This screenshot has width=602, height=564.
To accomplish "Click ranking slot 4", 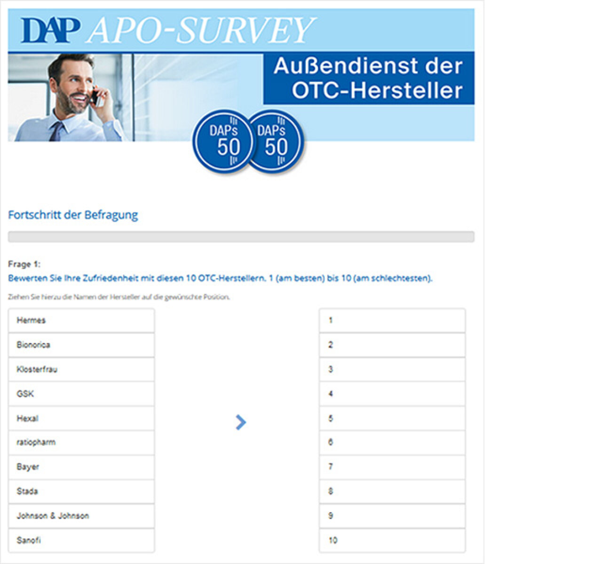I will pos(392,394).
